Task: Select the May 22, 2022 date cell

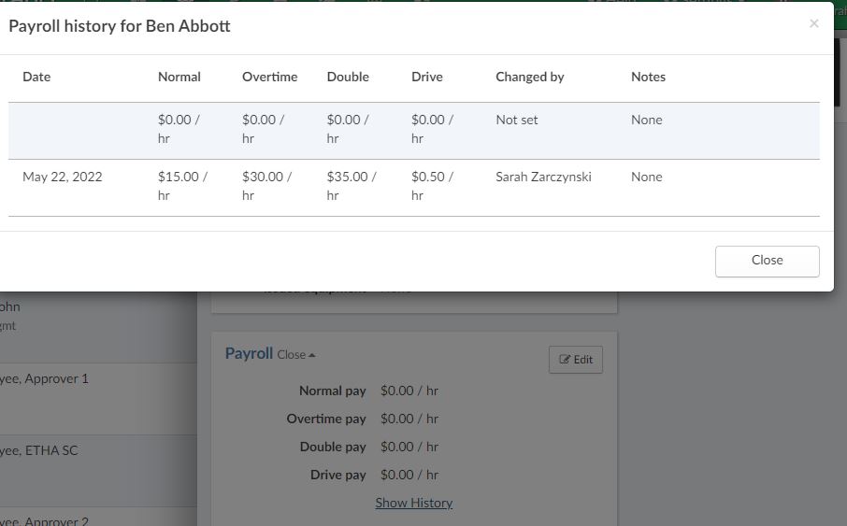Action: (x=63, y=177)
